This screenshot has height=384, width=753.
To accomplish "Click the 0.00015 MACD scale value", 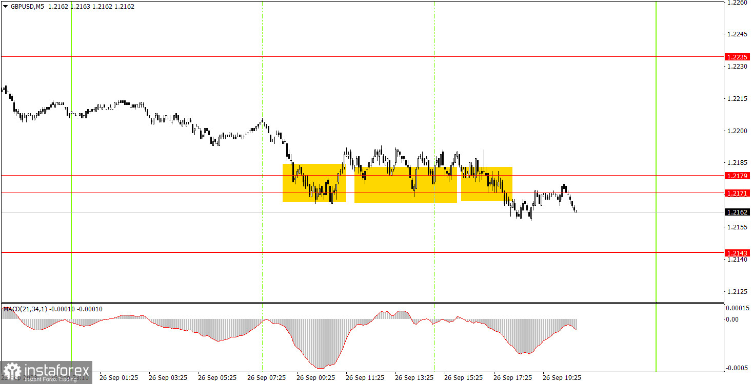I will tap(737, 308).
